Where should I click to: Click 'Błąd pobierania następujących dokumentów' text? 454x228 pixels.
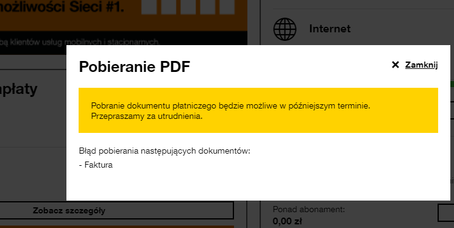[x=165, y=151]
